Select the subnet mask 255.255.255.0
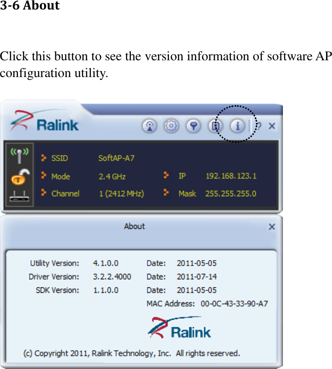 [231, 194]
